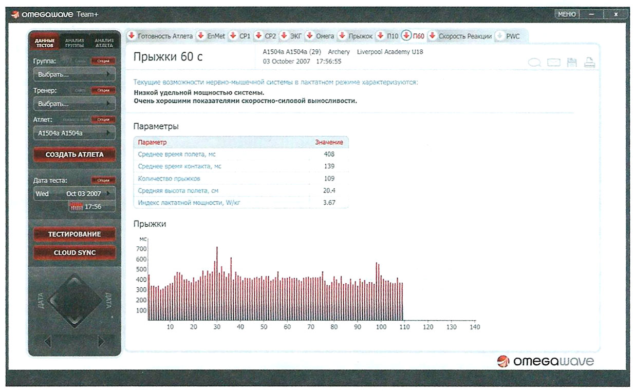The height and width of the screenshot is (392, 633).
Task: Click the red arrow icon on ЭКГ tab
Action: coord(285,36)
